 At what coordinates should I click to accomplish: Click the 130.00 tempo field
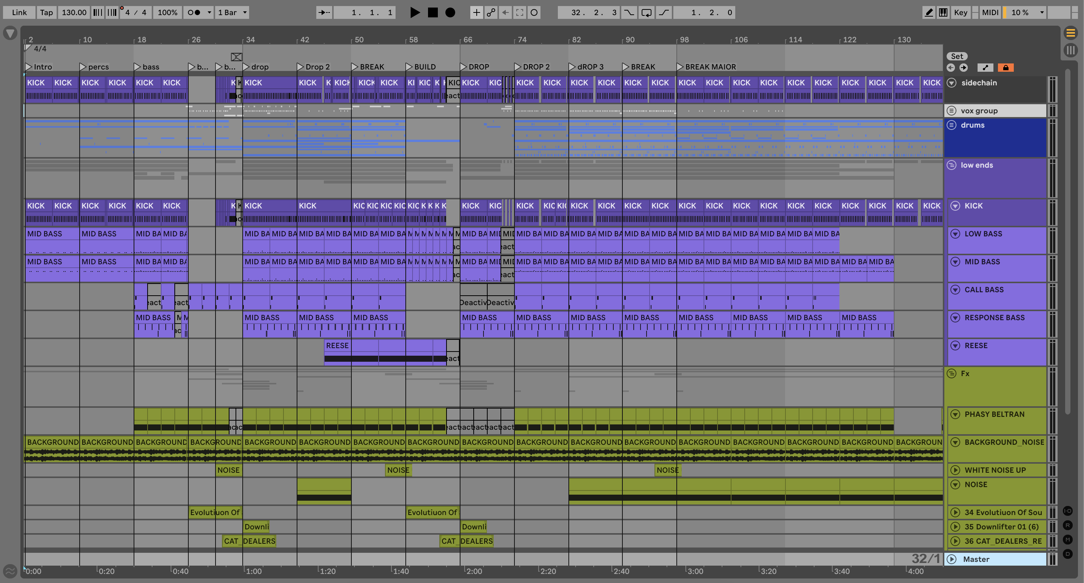(x=74, y=12)
